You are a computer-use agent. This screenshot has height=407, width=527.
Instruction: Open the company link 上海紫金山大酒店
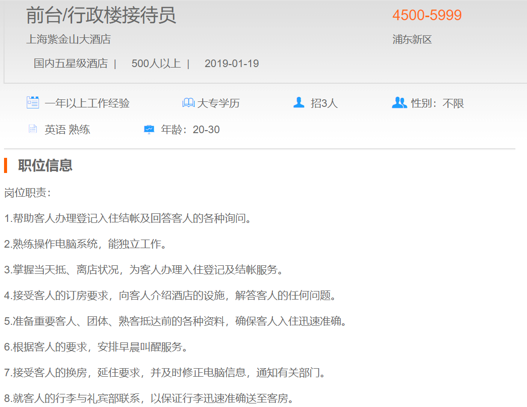pos(68,39)
